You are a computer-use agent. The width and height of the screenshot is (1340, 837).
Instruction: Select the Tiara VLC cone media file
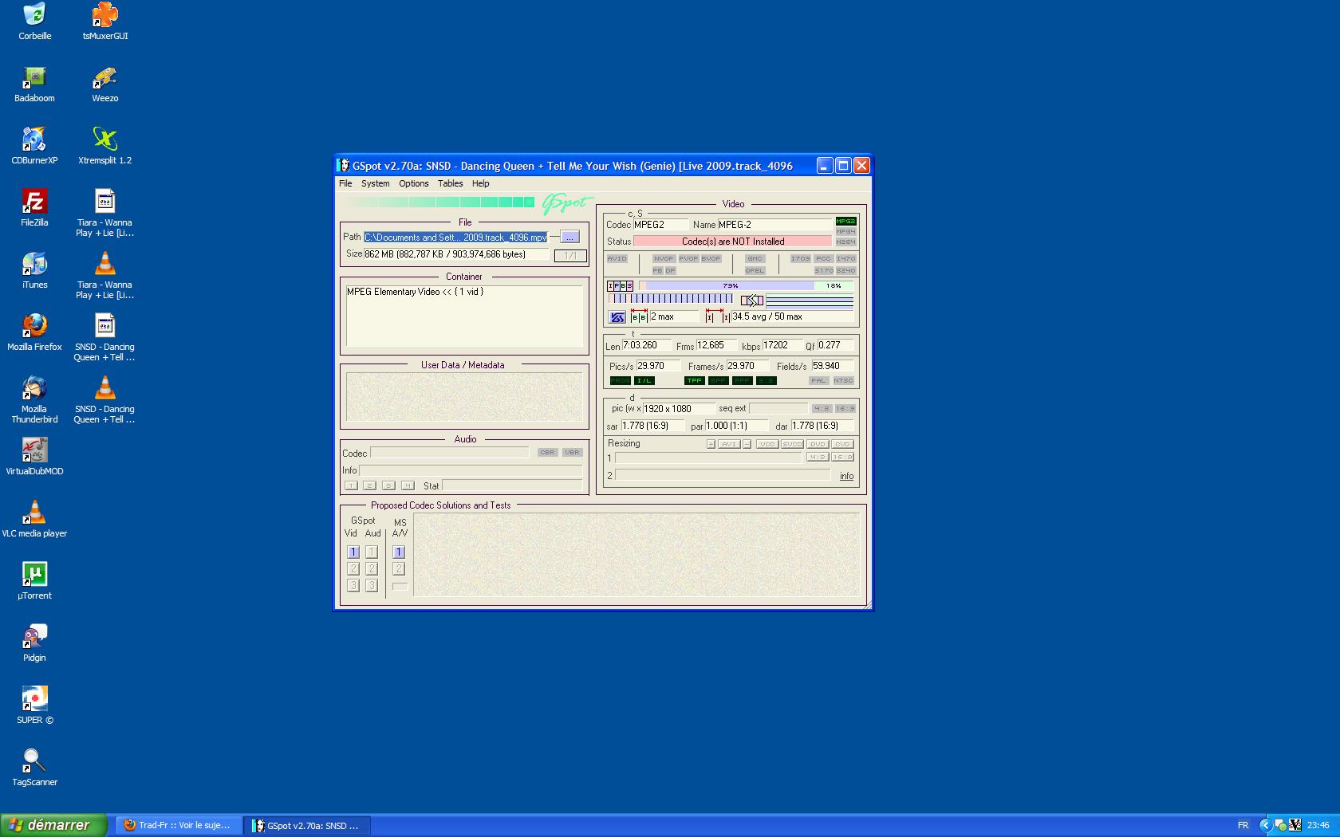click(x=104, y=263)
